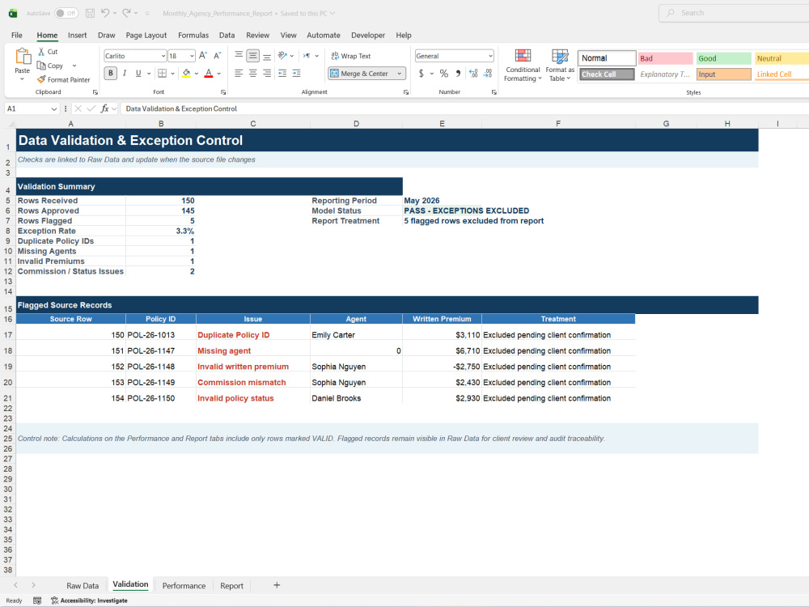The image size is (809, 607).
Task: Click the Top Align icon
Action: coord(239,56)
